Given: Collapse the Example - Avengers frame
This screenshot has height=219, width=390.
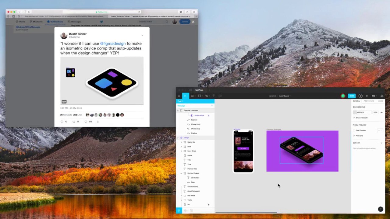Looking at the screenshot, I should pyautogui.click(x=178, y=110).
